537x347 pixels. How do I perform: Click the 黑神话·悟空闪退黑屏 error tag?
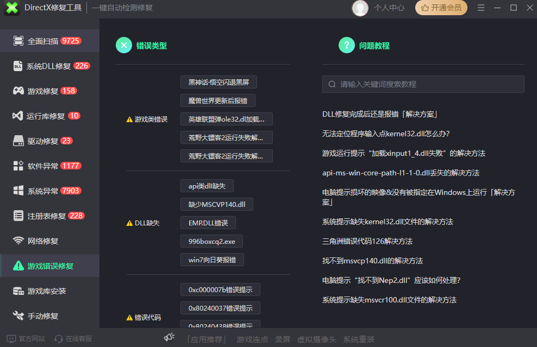[218, 82]
